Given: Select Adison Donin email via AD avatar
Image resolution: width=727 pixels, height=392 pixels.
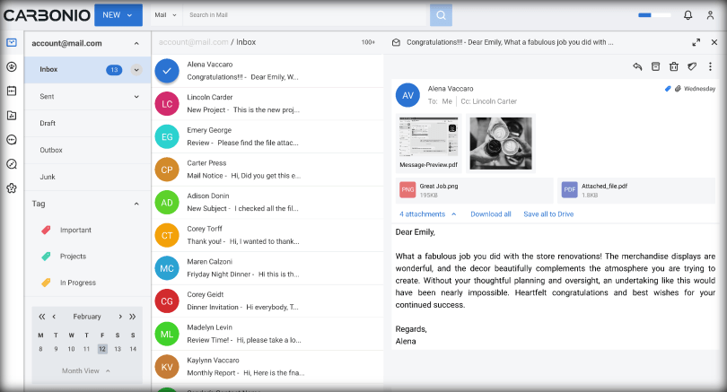Looking at the screenshot, I should click(x=167, y=203).
